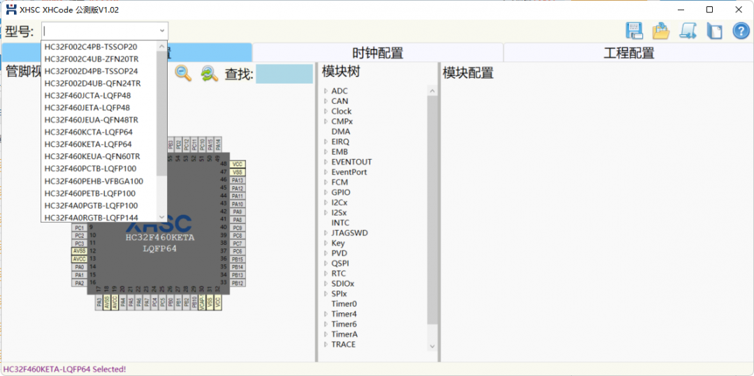
Task: Select QSPI in the module tree
Action: pos(340,263)
